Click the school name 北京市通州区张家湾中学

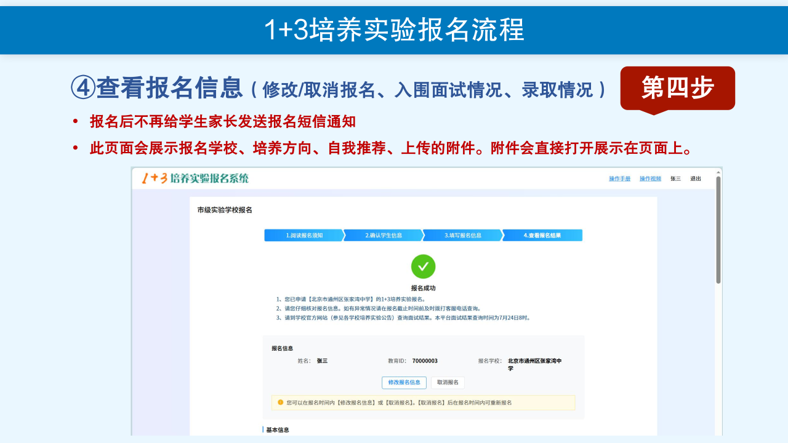[x=535, y=364]
